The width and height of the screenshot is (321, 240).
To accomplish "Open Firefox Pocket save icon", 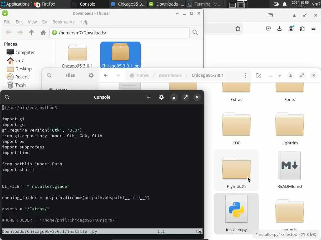I will [x=268, y=28].
